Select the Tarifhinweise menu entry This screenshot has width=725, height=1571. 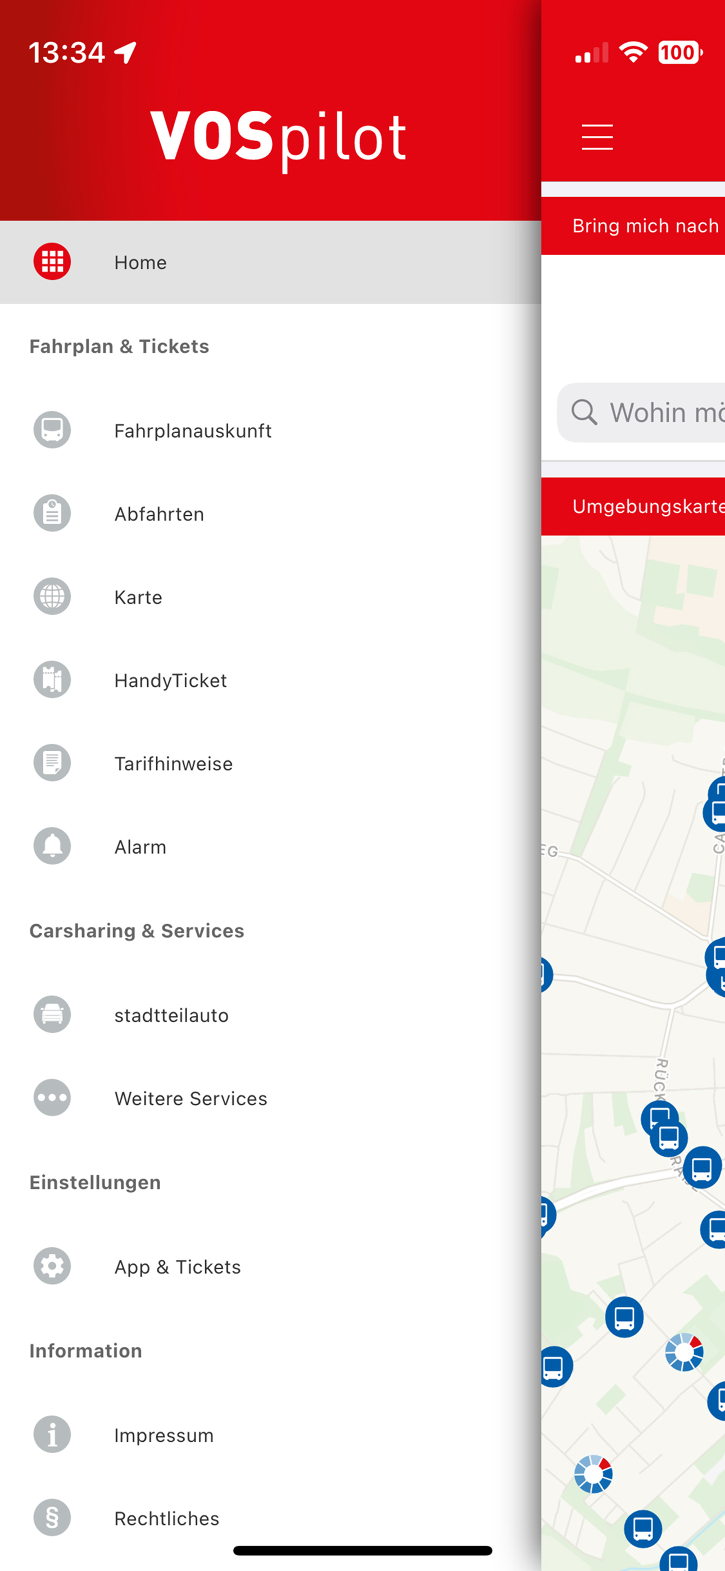point(270,763)
